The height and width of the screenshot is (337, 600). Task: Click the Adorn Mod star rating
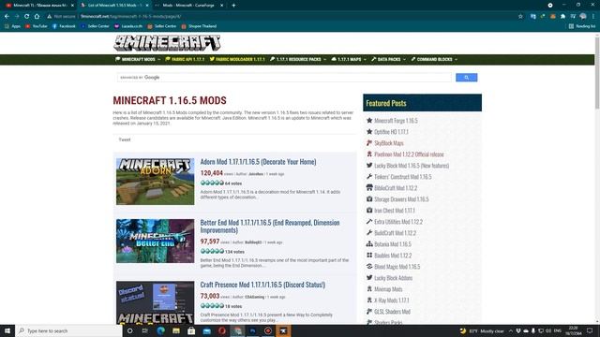click(212, 183)
